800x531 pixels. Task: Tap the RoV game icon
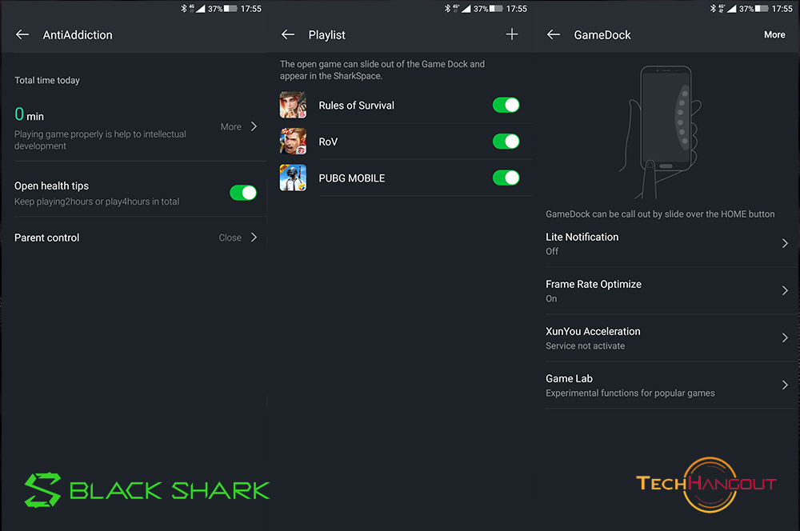(293, 142)
